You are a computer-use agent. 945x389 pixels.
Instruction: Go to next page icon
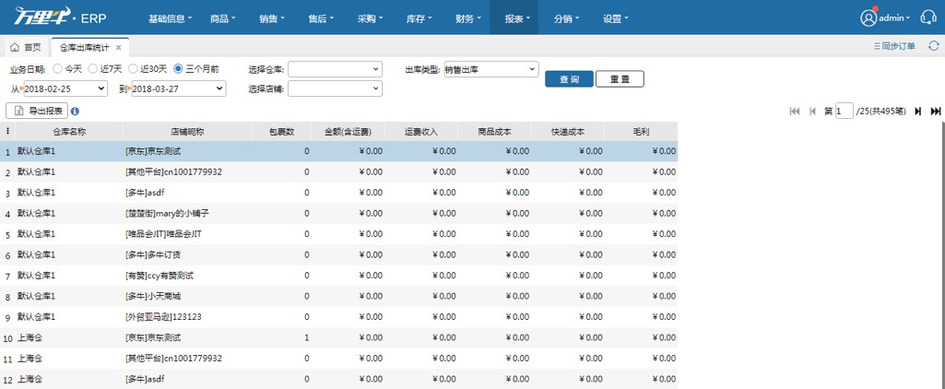pos(918,111)
